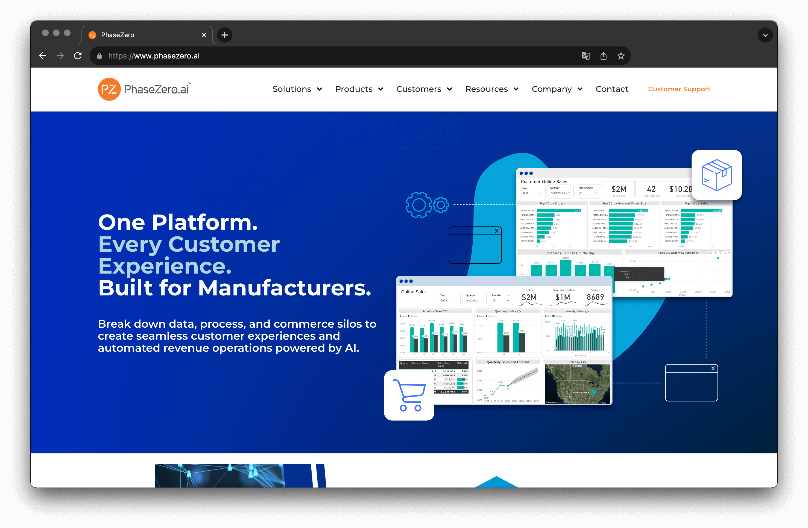Expand the Products dropdown arrow
The width and height of the screenshot is (808, 528).
[x=380, y=89]
